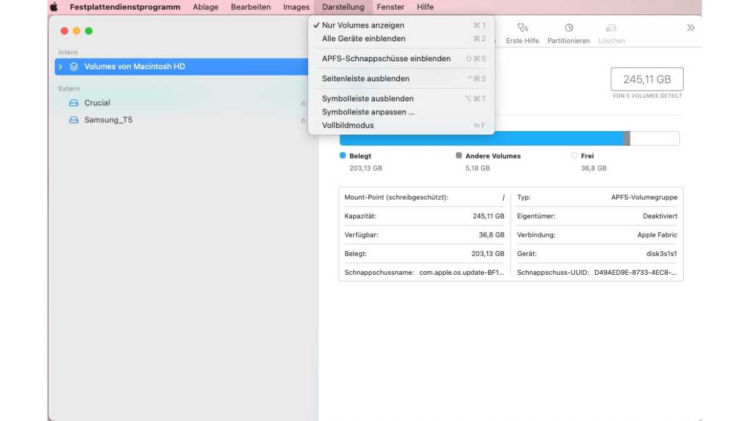The image size is (750, 421).
Task: Click the VON 5 VOLUMES GETEILT caption
Action: click(647, 96)
